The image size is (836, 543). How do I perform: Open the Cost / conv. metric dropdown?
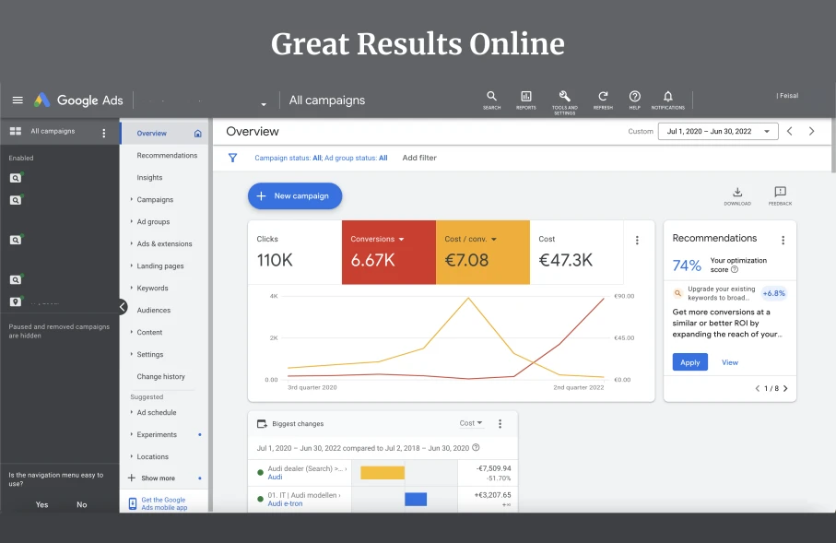[494, 240]
